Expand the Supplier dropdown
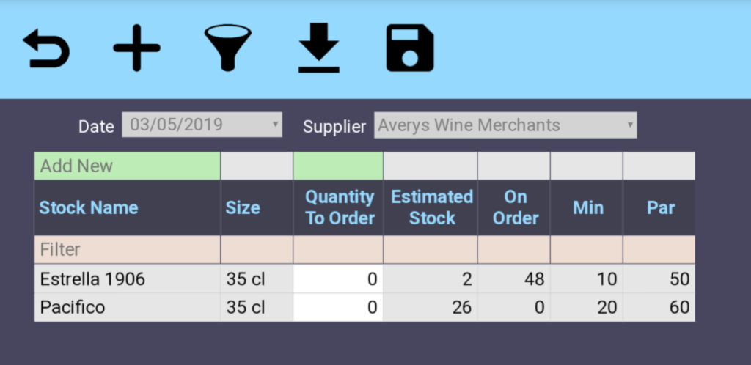Viewport: 751px width, 365px height. pyautogui.click(x=505, y=125)
